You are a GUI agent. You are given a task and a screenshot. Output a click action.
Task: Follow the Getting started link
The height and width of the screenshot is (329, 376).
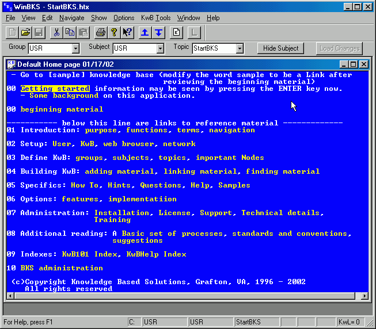tap(55, 89)
